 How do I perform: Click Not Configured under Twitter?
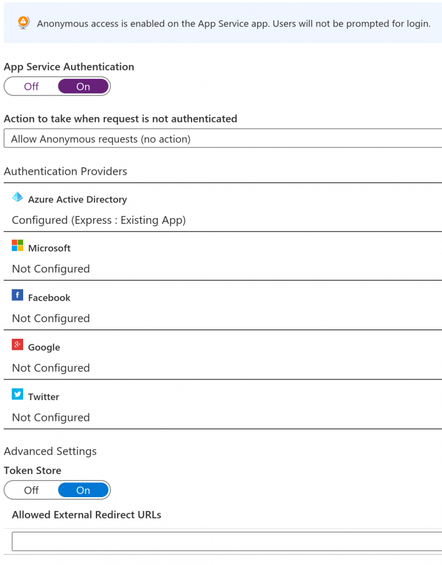click(51, 418)
